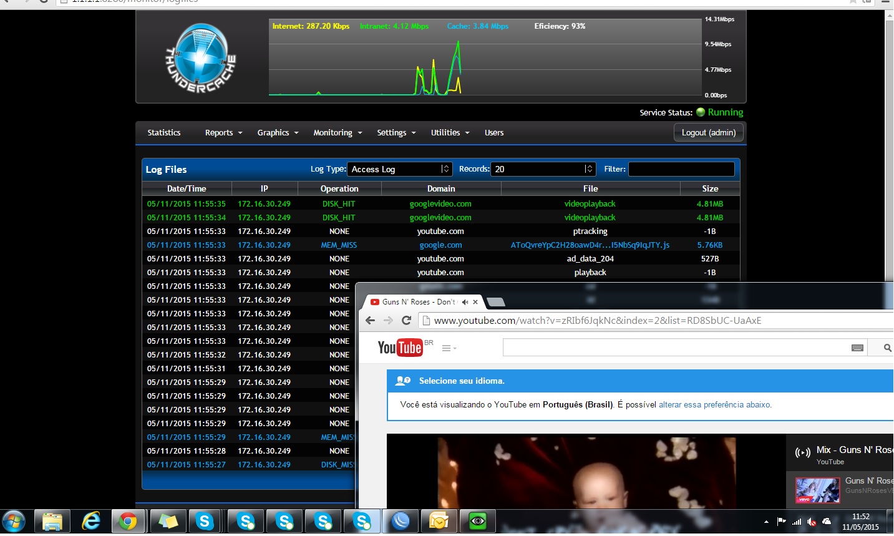
Task: Switch to Google Chrome in the taskbar
Action: (129, 521)
